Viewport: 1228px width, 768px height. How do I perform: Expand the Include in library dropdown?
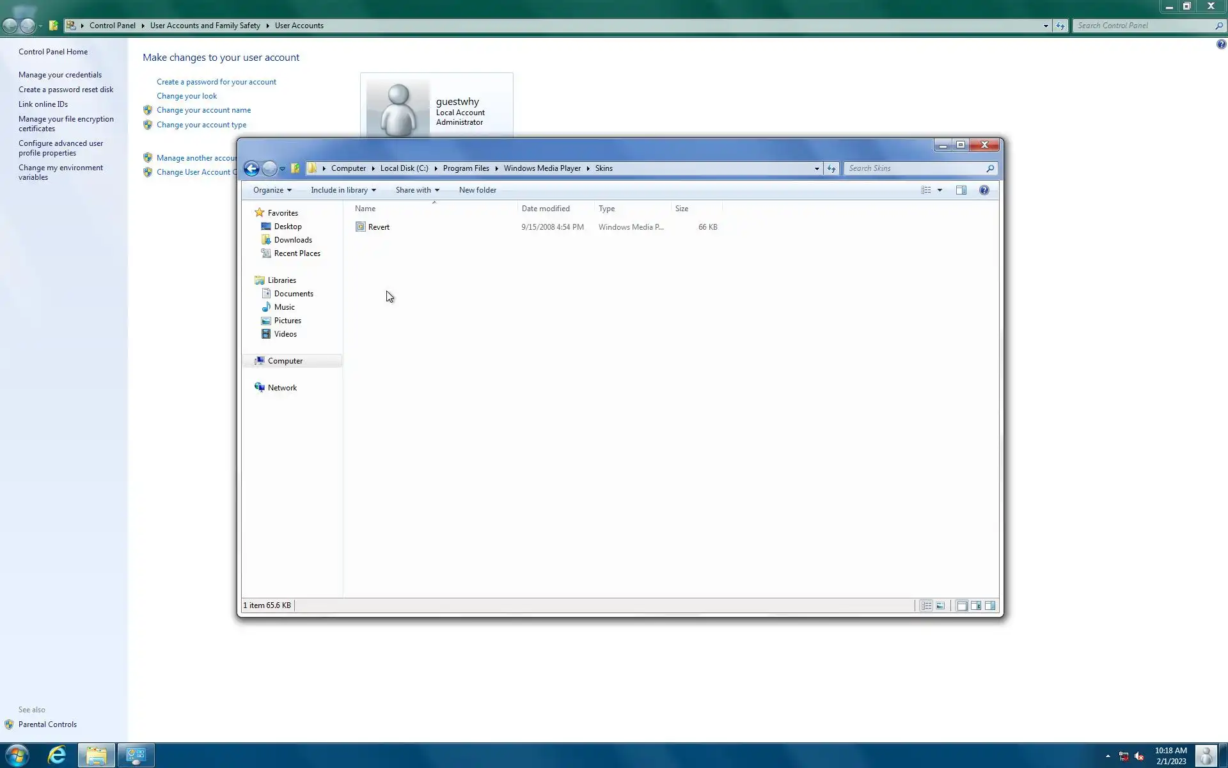343,190
